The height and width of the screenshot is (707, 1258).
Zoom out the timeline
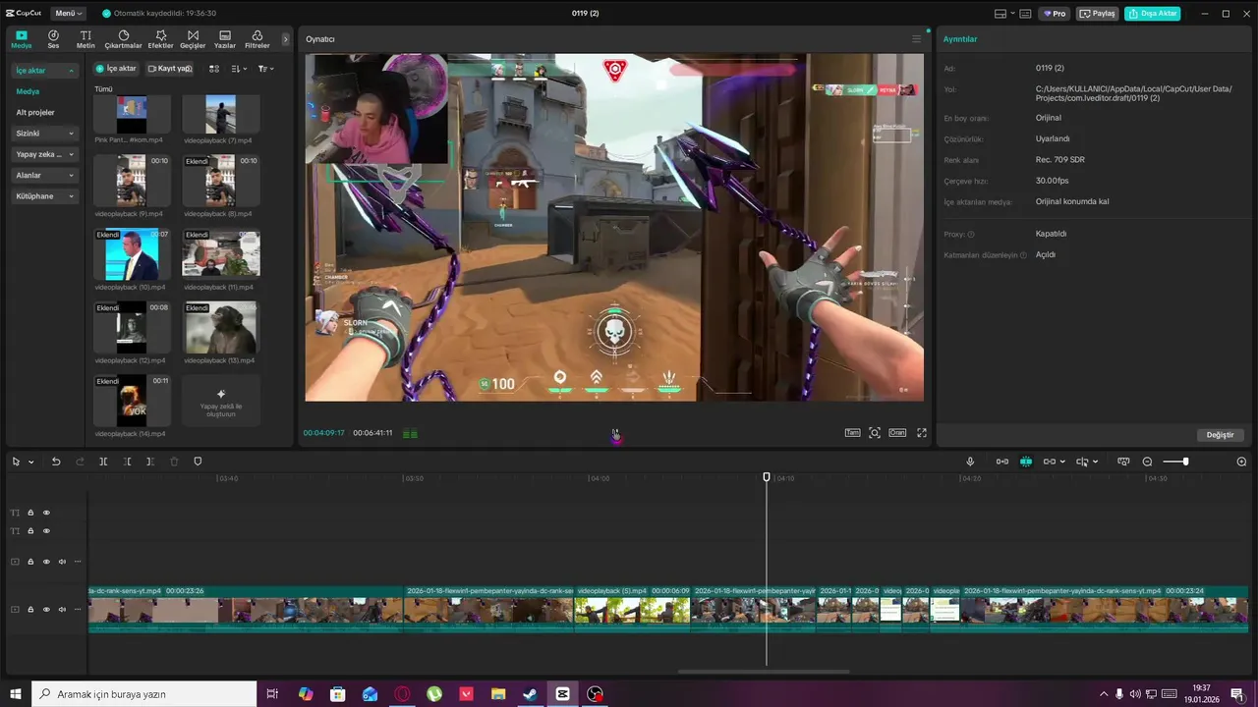tap(1147, 462)
